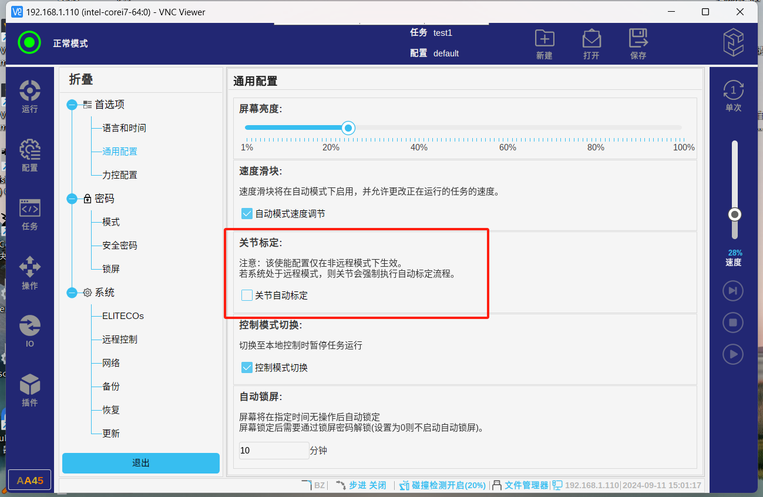Disable the 自动模式速度调节 checkbox

coord(247,214)
